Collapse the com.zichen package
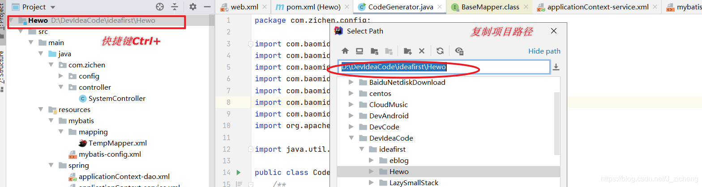Viewport: 702px width, 187px height. pyautogui.click(x=51, y=65)
